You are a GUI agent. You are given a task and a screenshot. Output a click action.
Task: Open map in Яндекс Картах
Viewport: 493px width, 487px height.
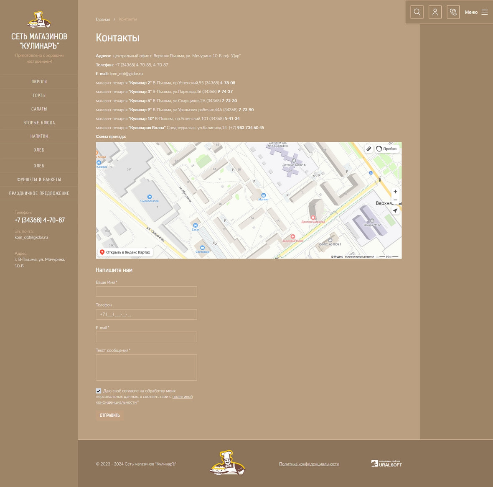click(125, 252)
